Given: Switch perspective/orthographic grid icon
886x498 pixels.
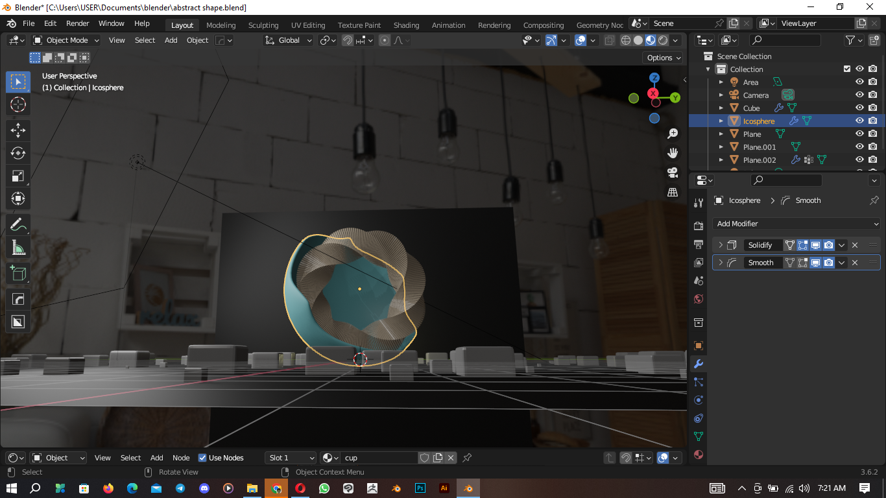Looking at the screenshot, I should 673,192.
